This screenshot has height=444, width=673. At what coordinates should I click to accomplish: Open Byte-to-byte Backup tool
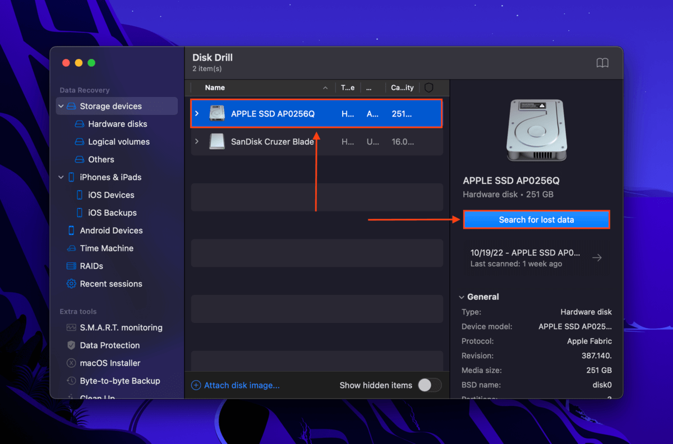tap(120, 381)
